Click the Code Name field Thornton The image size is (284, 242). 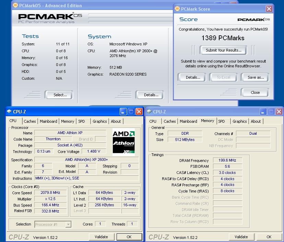click(53, 139)
